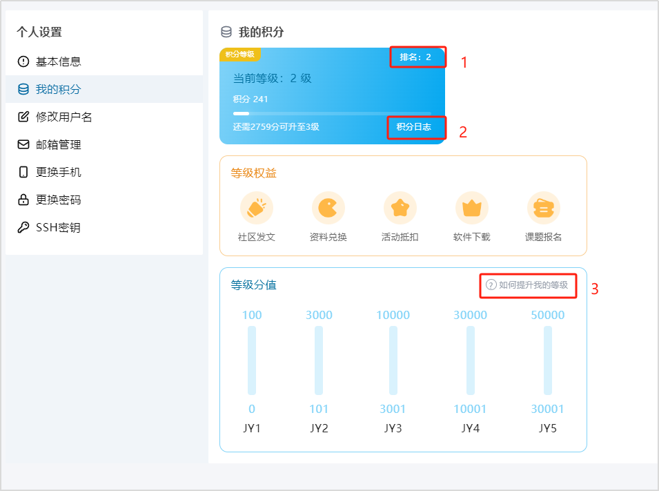
Task: Go to 修改用户名 settings
Action: pos(64,117)
